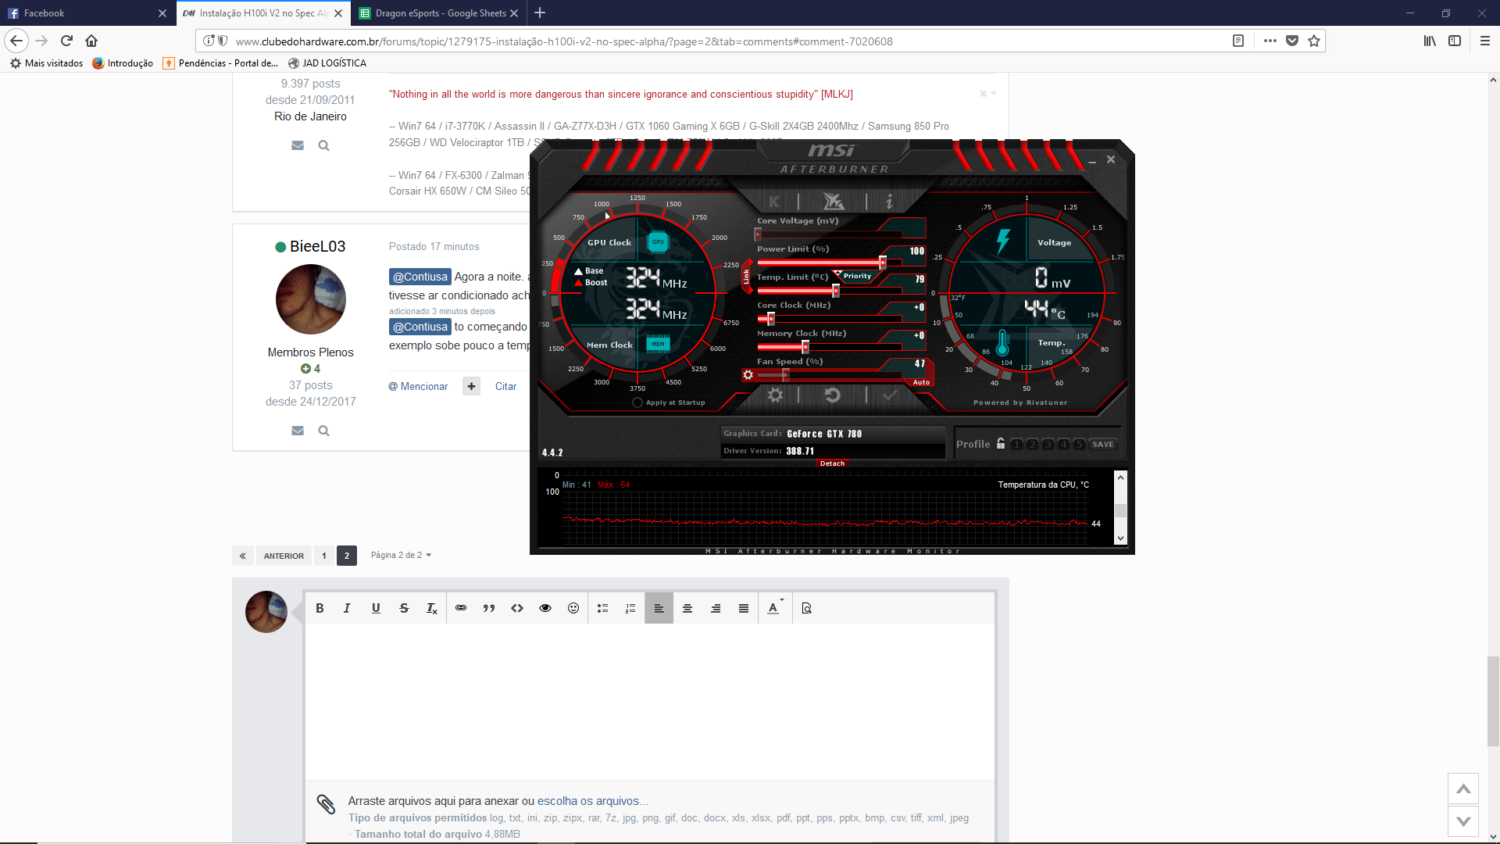Detach the hardware monitor panel

(x=832, y=463)
